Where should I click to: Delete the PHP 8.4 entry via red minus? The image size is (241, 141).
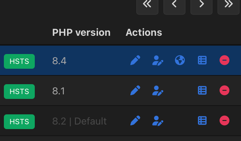click(x=224, y=61)
